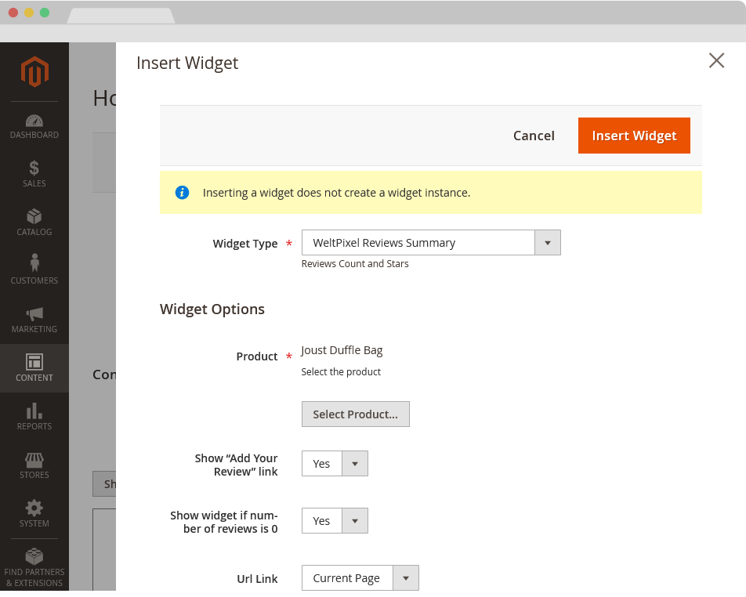746x597 pixels.
Task: Open the Dashboard section
Action: point(34,126)
